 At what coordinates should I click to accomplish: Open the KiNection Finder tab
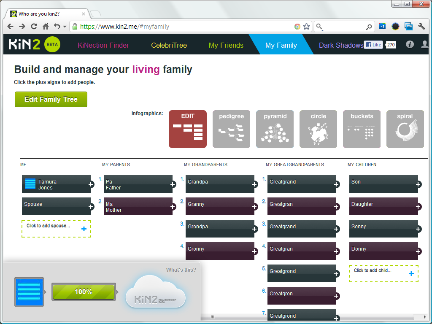[x=103, y=45]
